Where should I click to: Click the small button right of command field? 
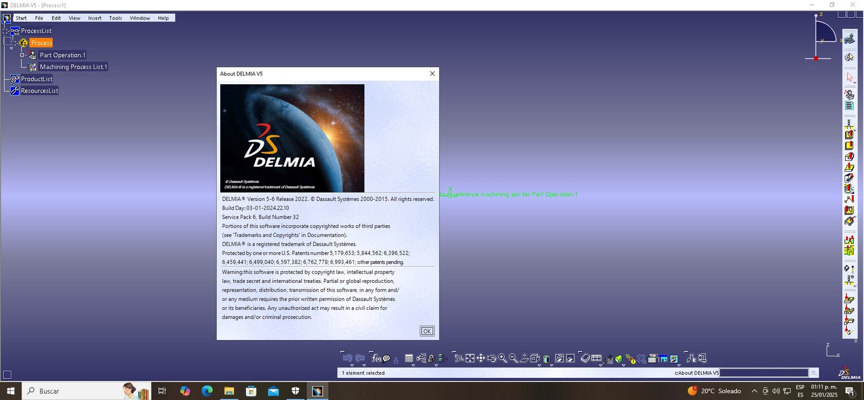coord(813,372)
